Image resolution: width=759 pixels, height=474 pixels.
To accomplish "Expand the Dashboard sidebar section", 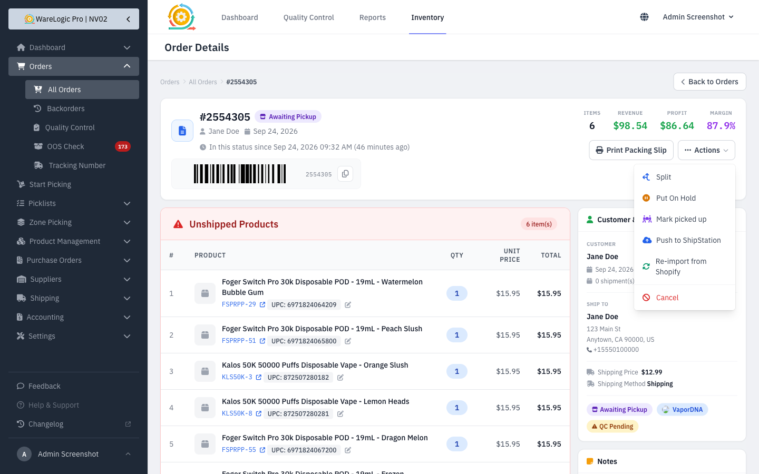I will [74, 47].
